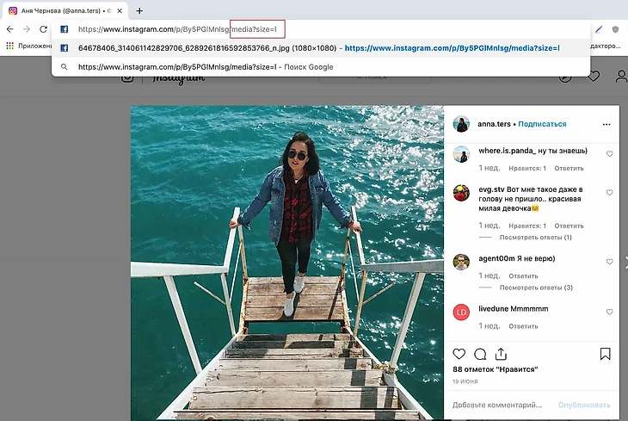Viewport: 628px width, 421px height.
Task: Like the post with the heart icon
Action: pyautogui.click(x=459, y=354)
